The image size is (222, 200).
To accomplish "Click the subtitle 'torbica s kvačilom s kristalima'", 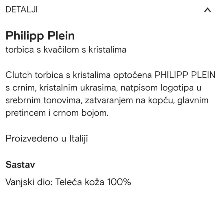I will click(66, 50).
